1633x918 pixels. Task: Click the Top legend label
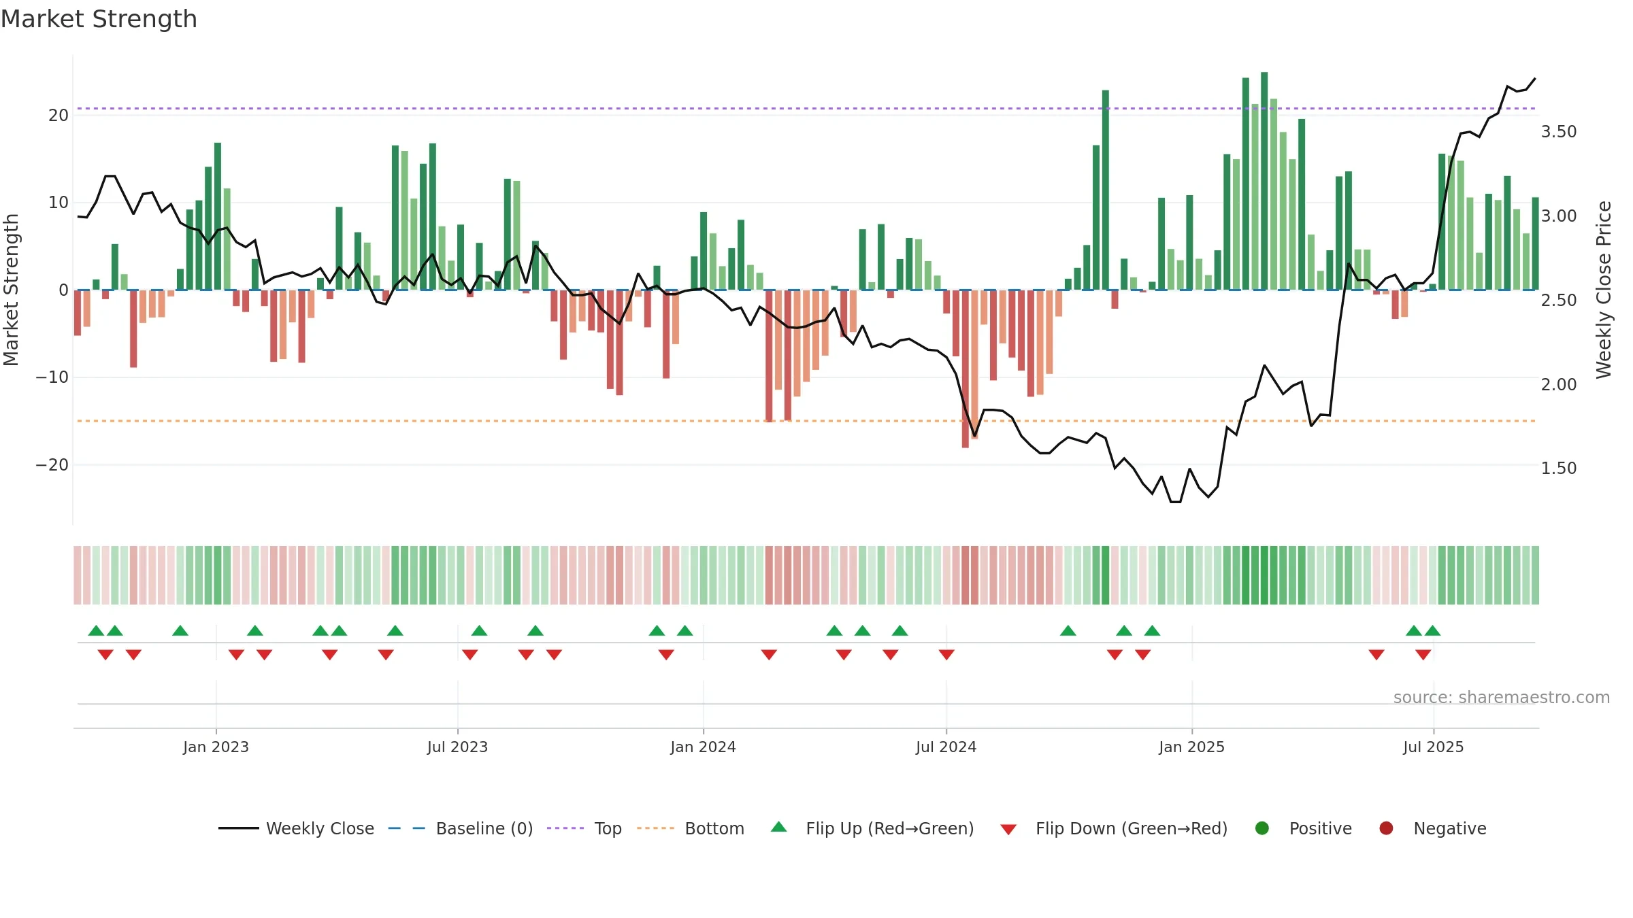[608, 828]
